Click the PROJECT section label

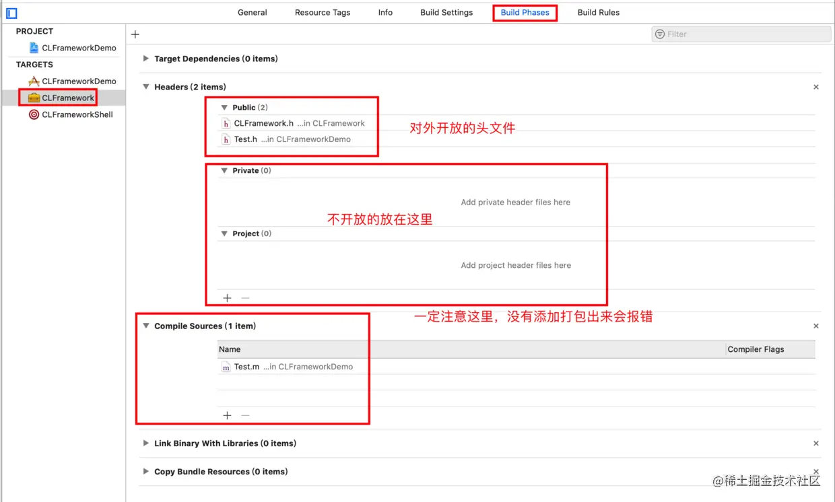[x=34, y=31]
